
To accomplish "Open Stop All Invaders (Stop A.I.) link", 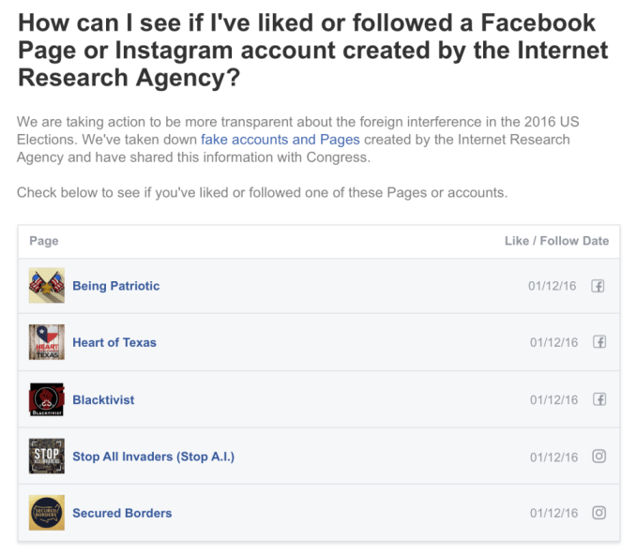I will click(153, 457).
